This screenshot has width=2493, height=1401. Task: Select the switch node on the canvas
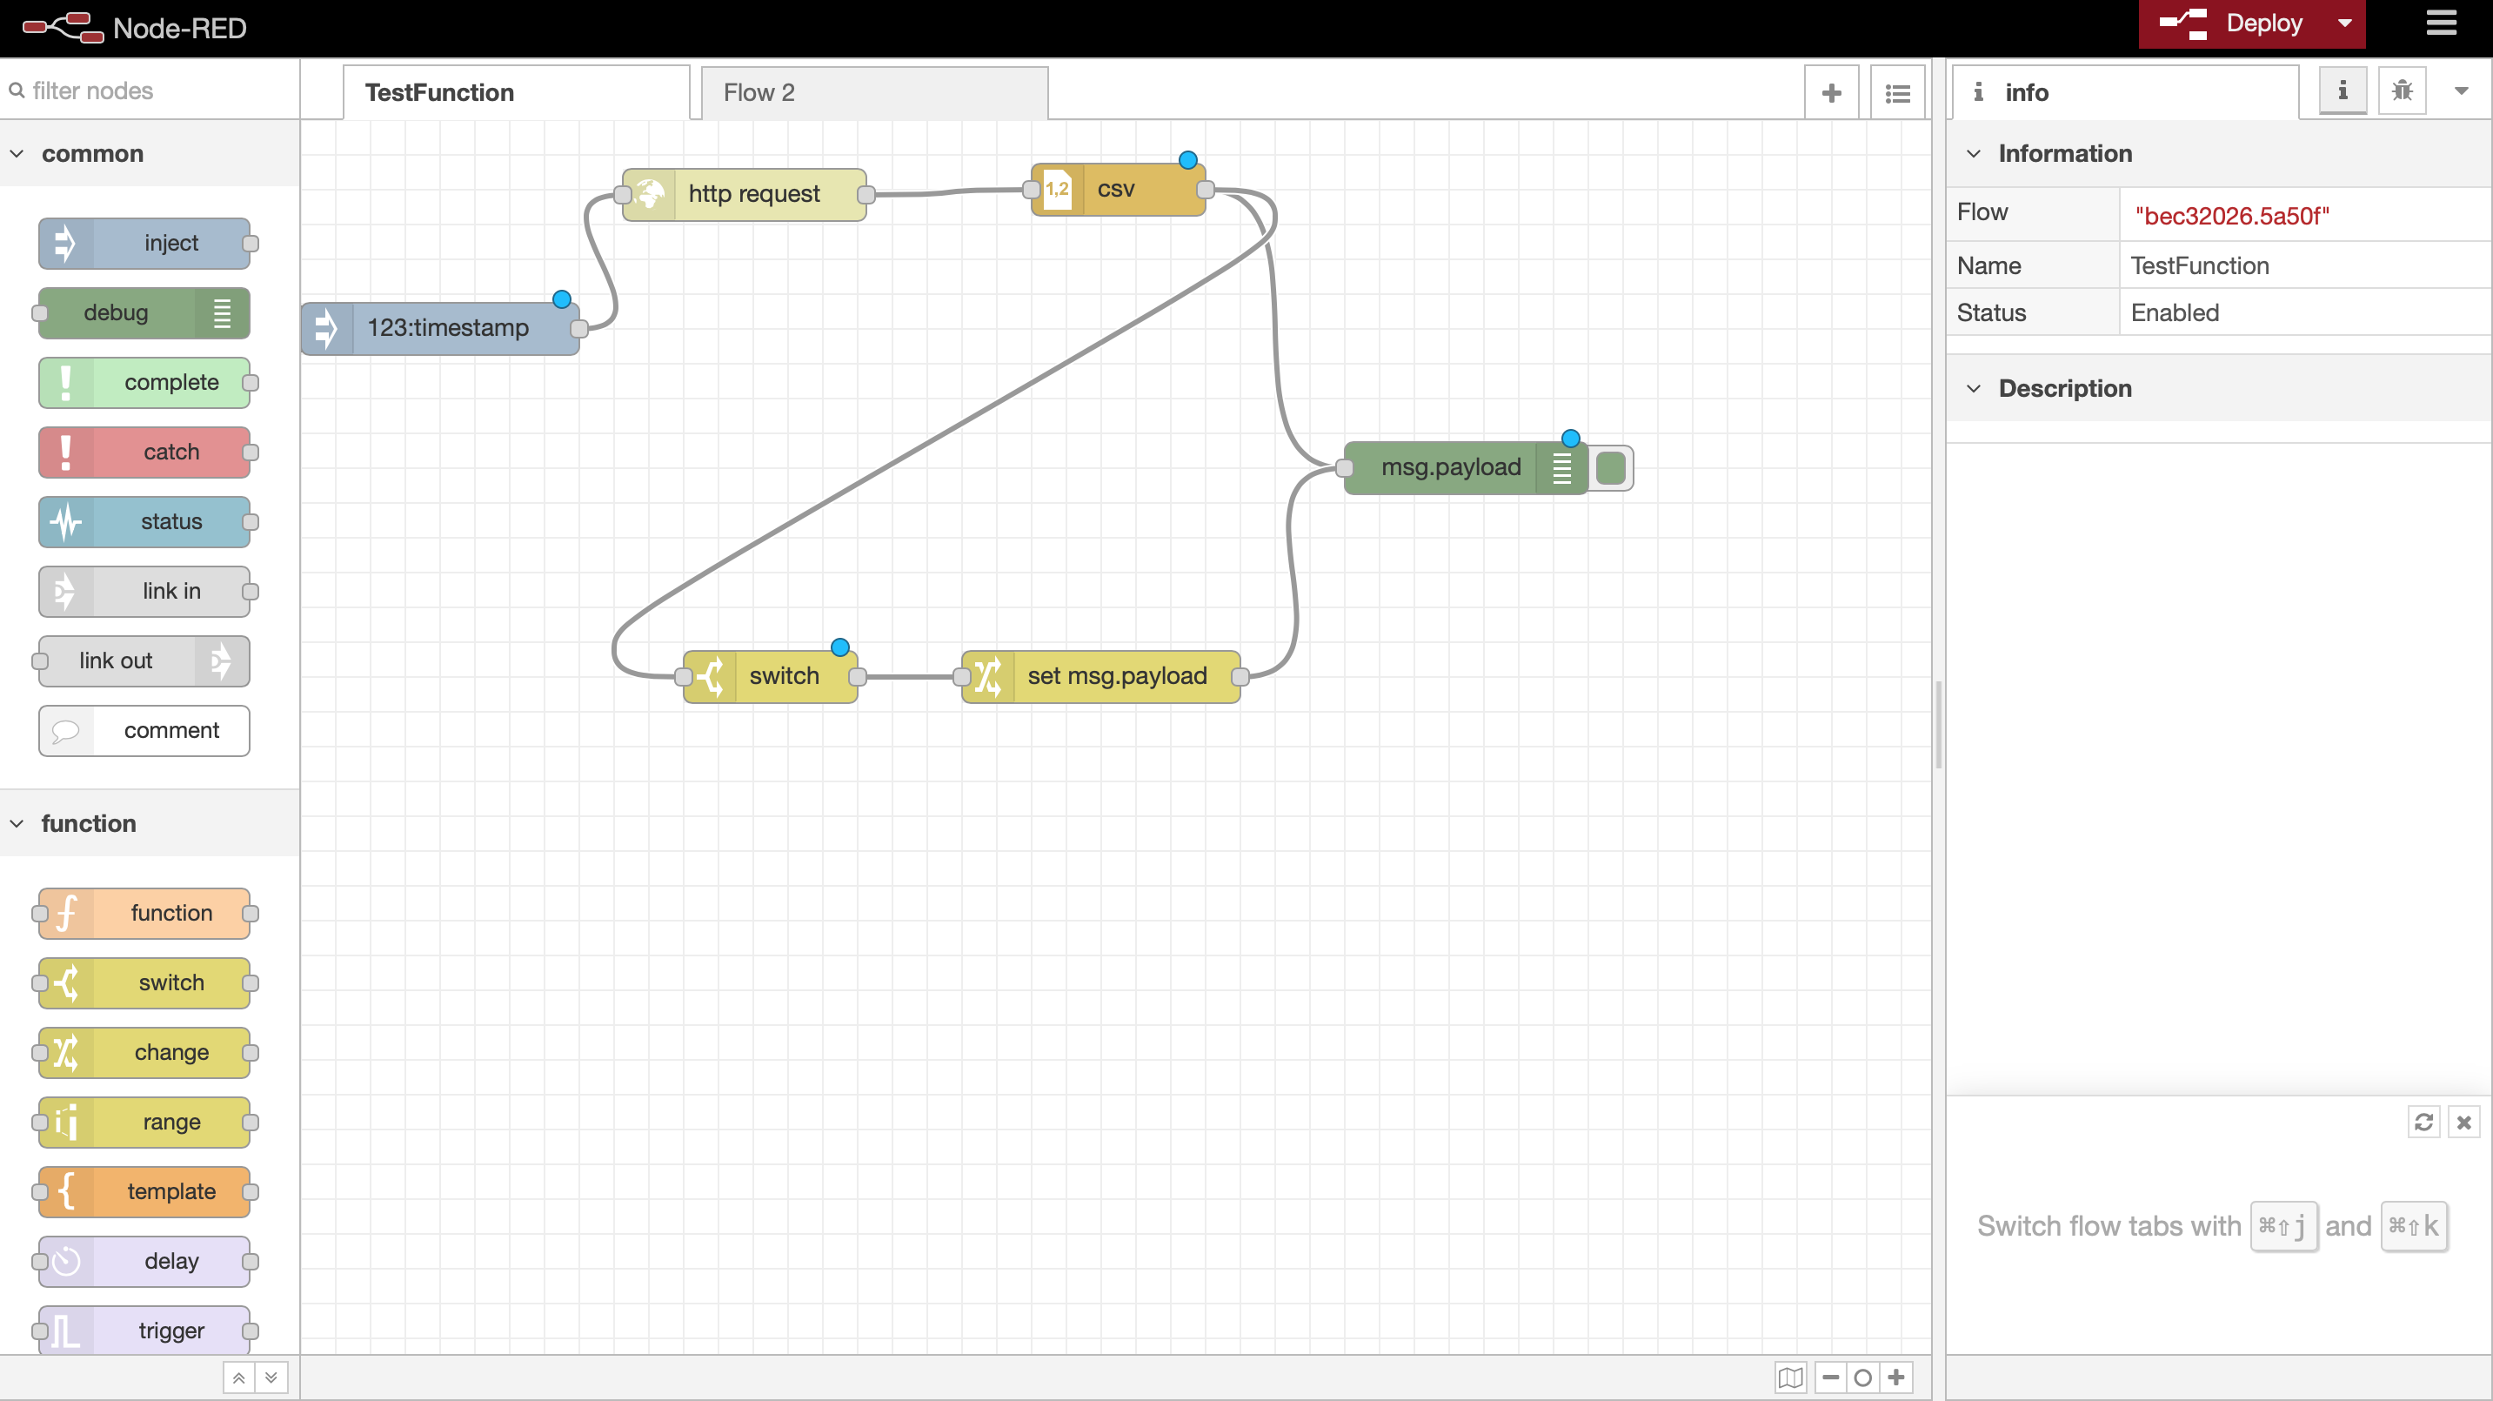click(x=771, y=677)
